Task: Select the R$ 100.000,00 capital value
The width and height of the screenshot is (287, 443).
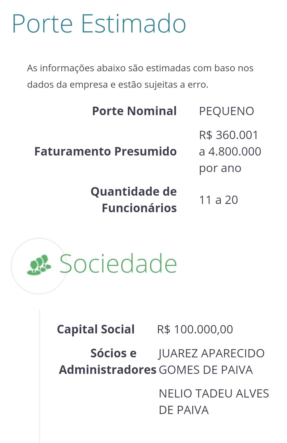Action: point(195,329)
